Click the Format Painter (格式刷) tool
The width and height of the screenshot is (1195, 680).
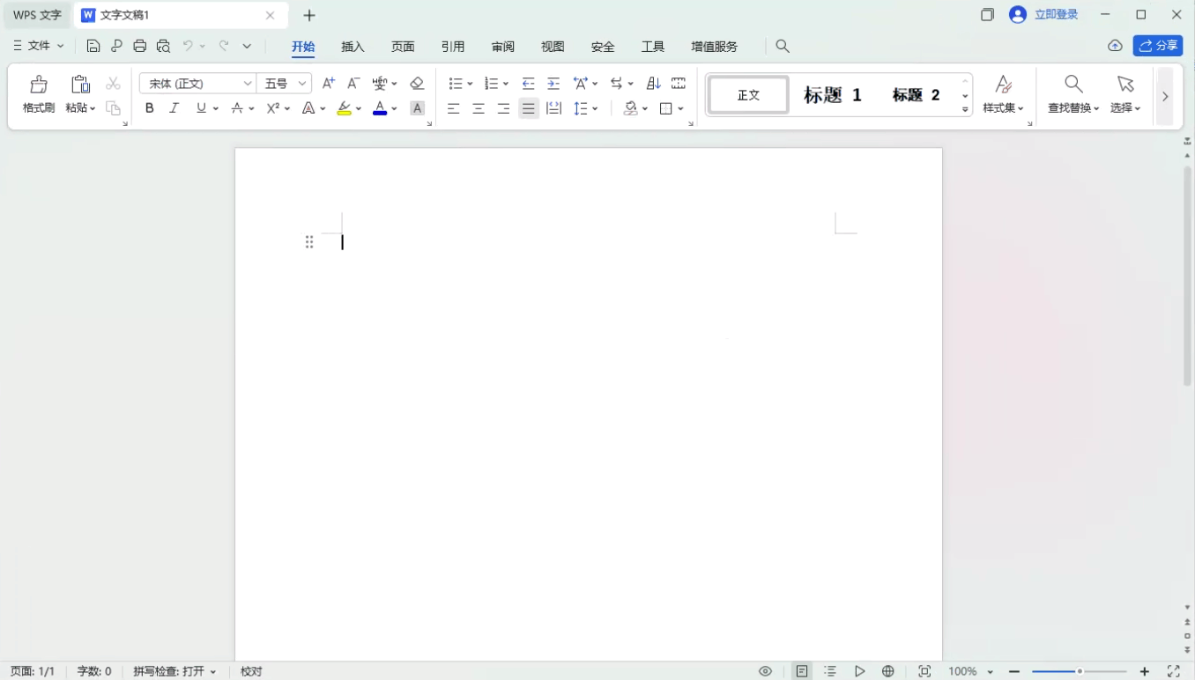point(39,94)
